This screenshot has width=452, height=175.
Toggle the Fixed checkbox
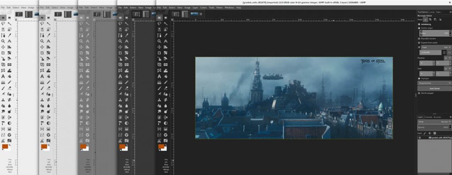[419, 47]
